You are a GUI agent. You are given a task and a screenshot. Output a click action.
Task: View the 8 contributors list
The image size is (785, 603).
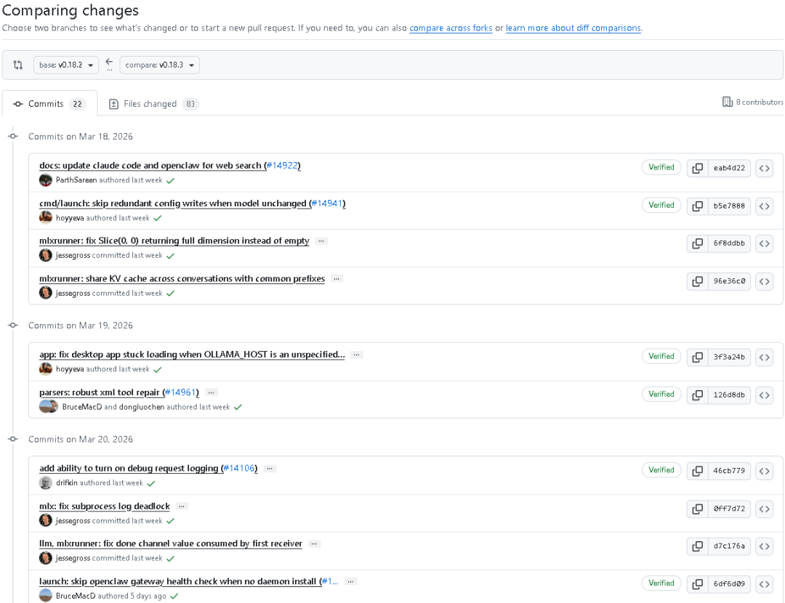click(752, 102)
